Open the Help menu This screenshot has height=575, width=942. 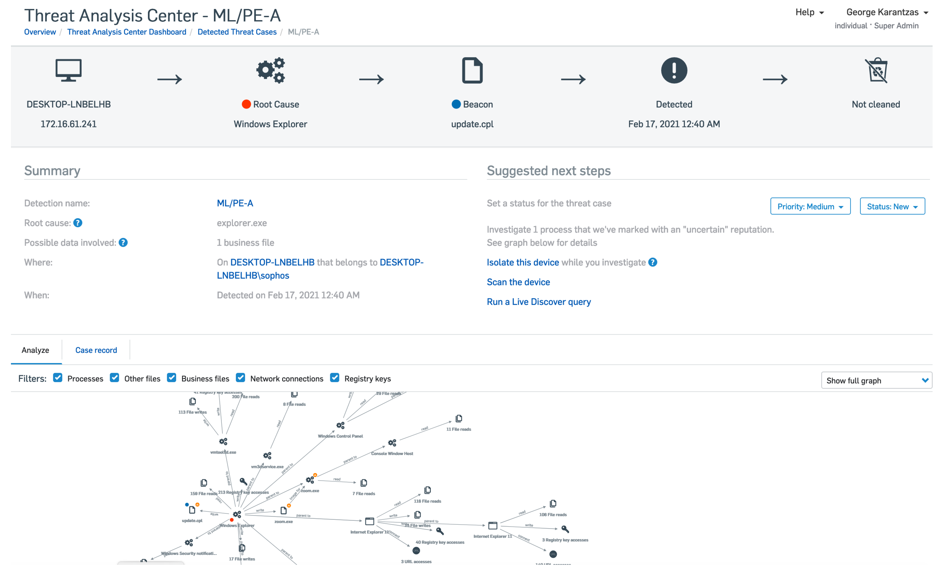coord(809,12)
